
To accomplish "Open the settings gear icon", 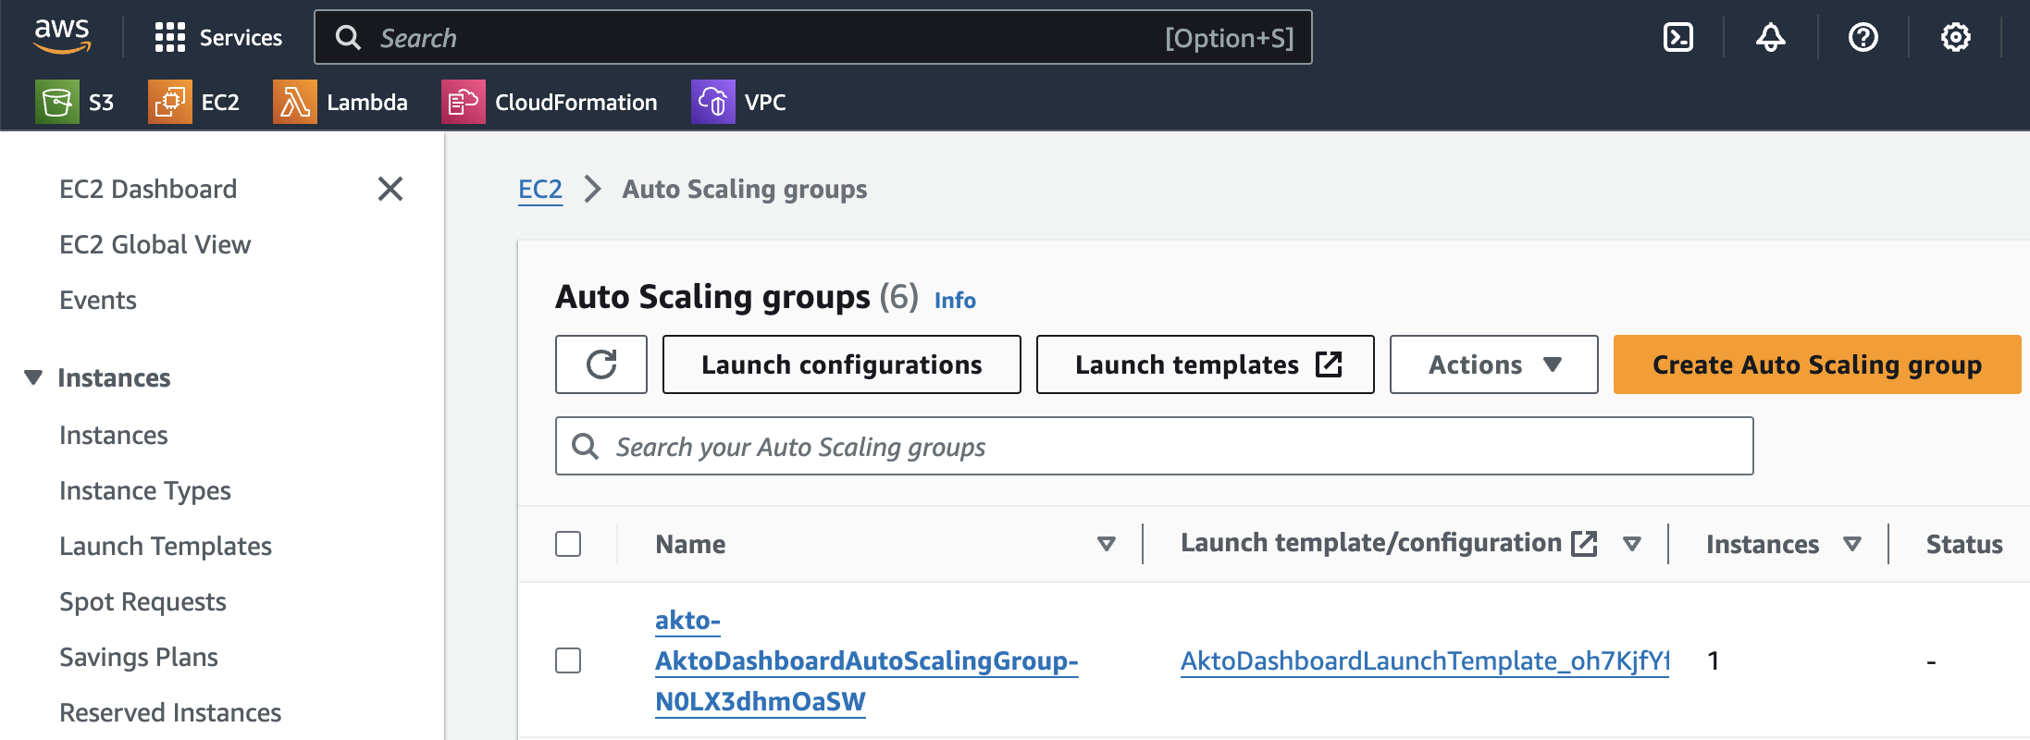I will pos(1956,38).
